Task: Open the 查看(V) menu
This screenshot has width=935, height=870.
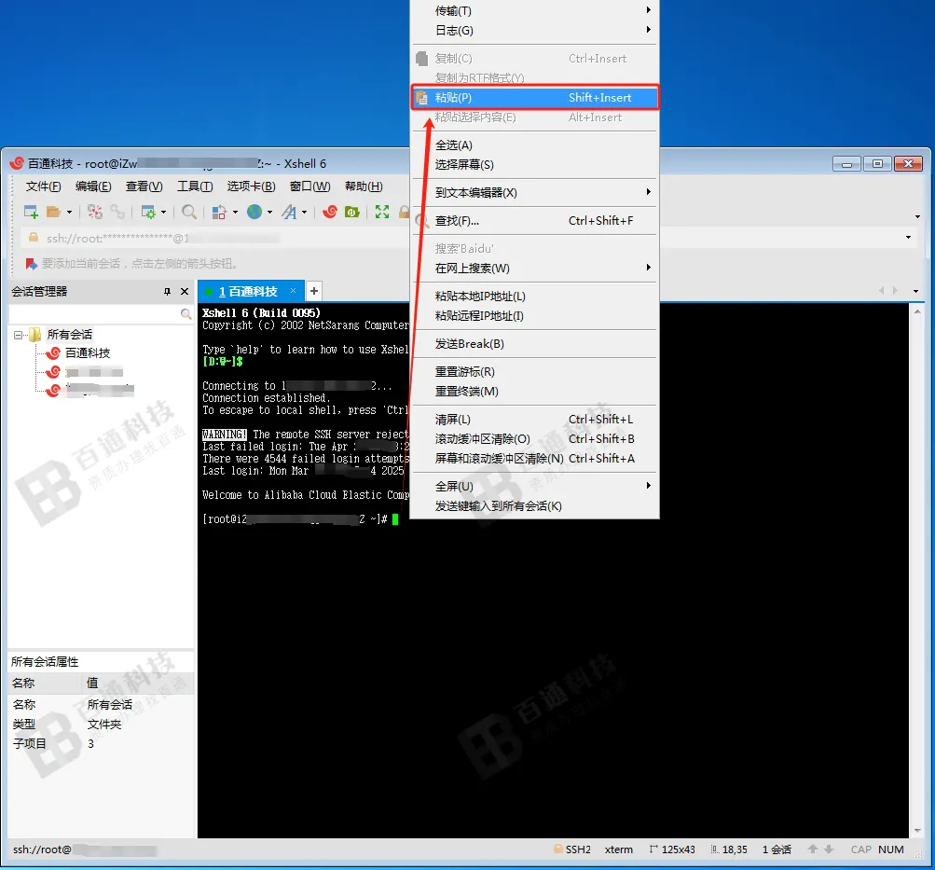Action: coord(144,186)
